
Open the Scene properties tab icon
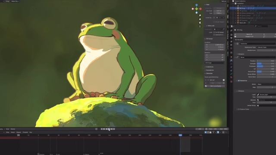pos(231,45)
